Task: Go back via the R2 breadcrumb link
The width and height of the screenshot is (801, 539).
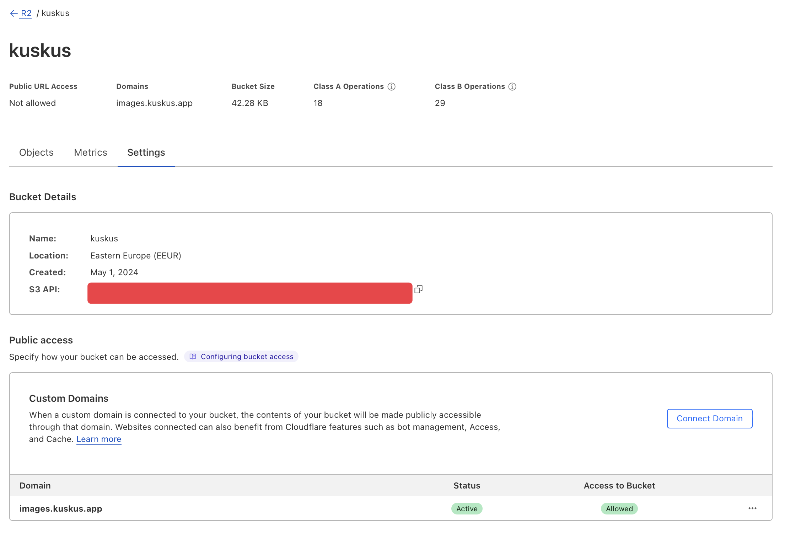Action: [x=26, y=14]
